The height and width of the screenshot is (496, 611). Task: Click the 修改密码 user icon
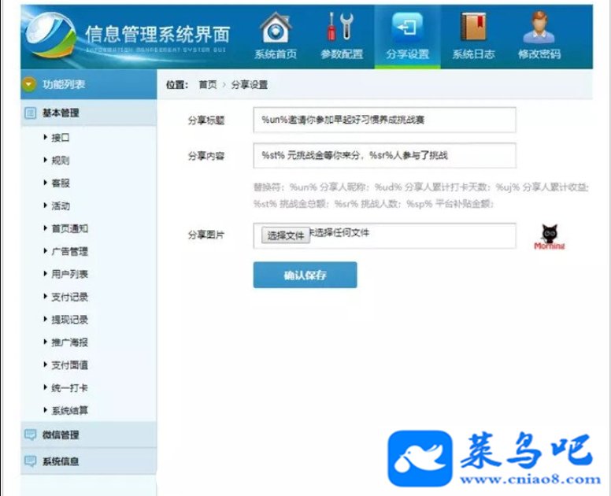tap(539, 27)
